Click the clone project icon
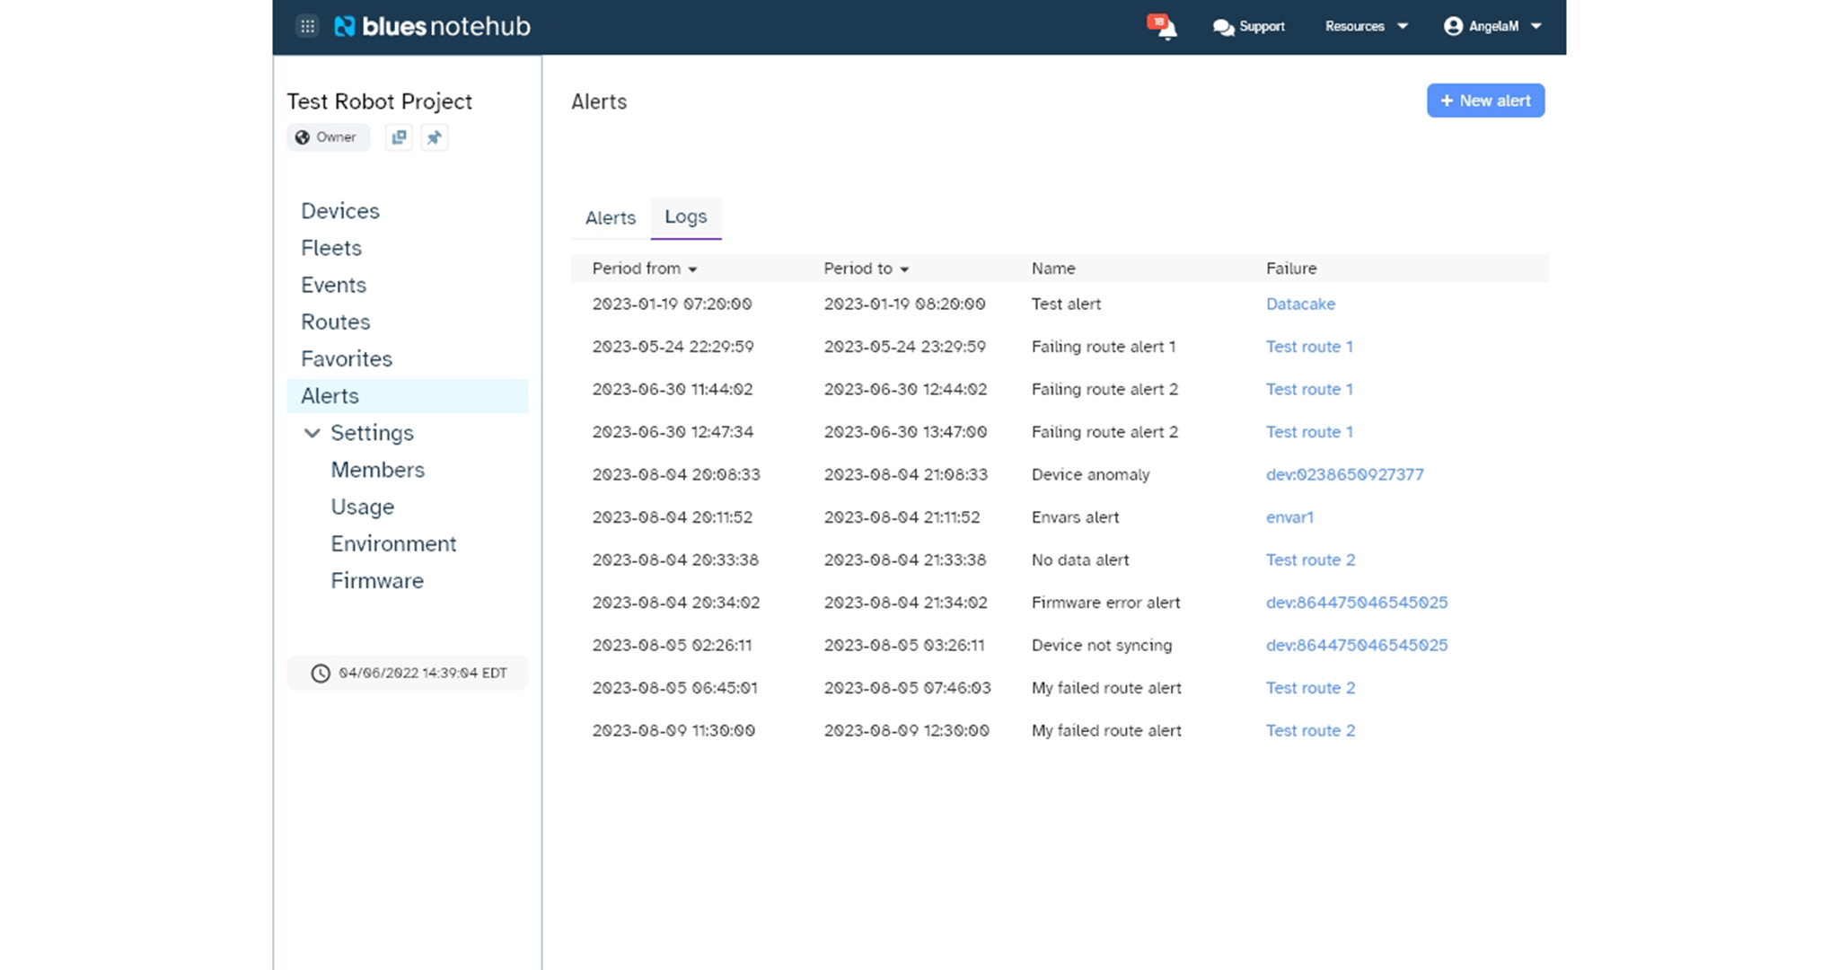The width and height of the screenshot is (1839, 970). tap(399, 137)
